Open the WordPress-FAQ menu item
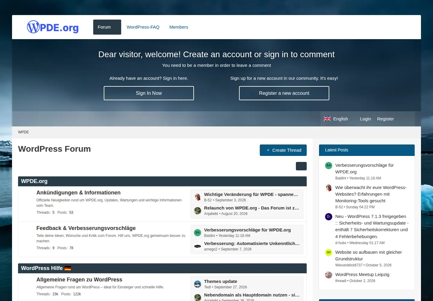The width and height of the screenshot is (433, 301). point(143,27)
